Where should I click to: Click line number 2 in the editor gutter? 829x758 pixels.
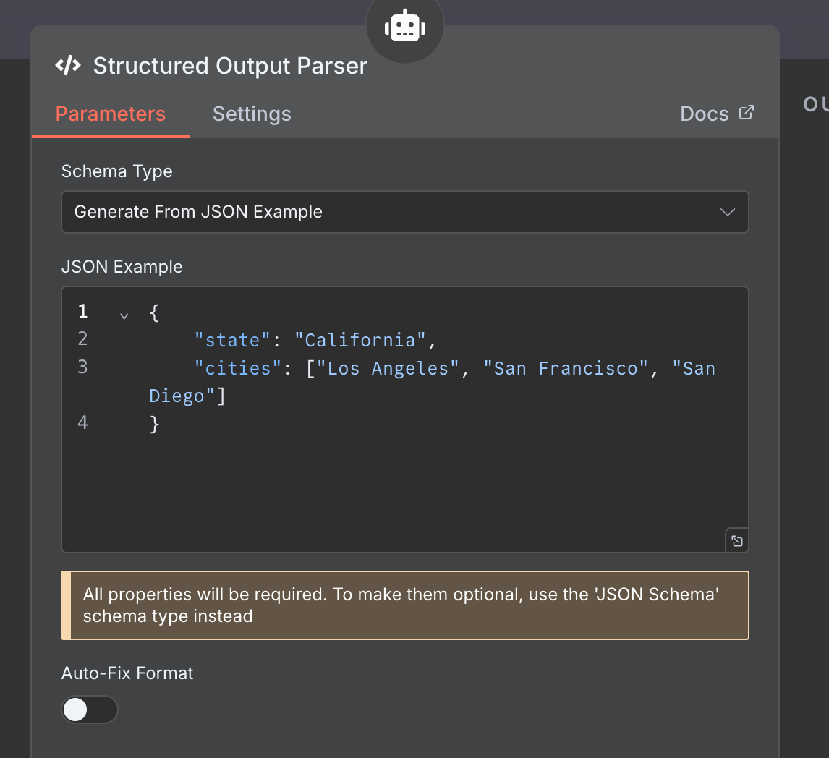(83, 339)
